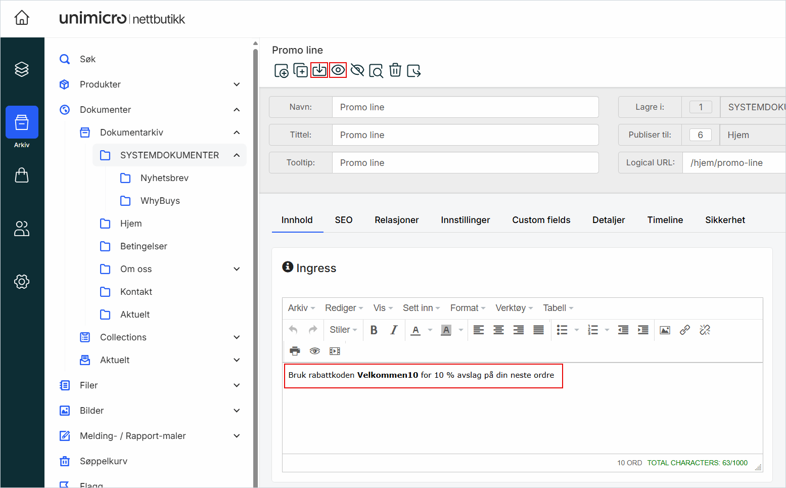Open the text color picker arrow

[430, 330]
